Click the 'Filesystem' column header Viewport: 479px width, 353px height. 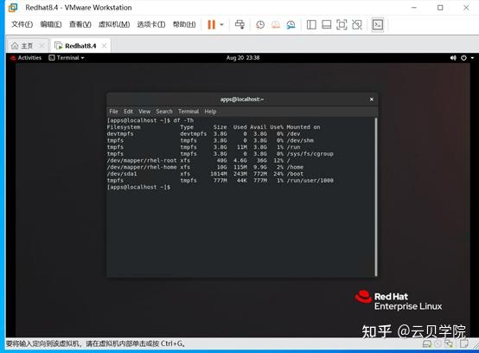pos(124,127)
